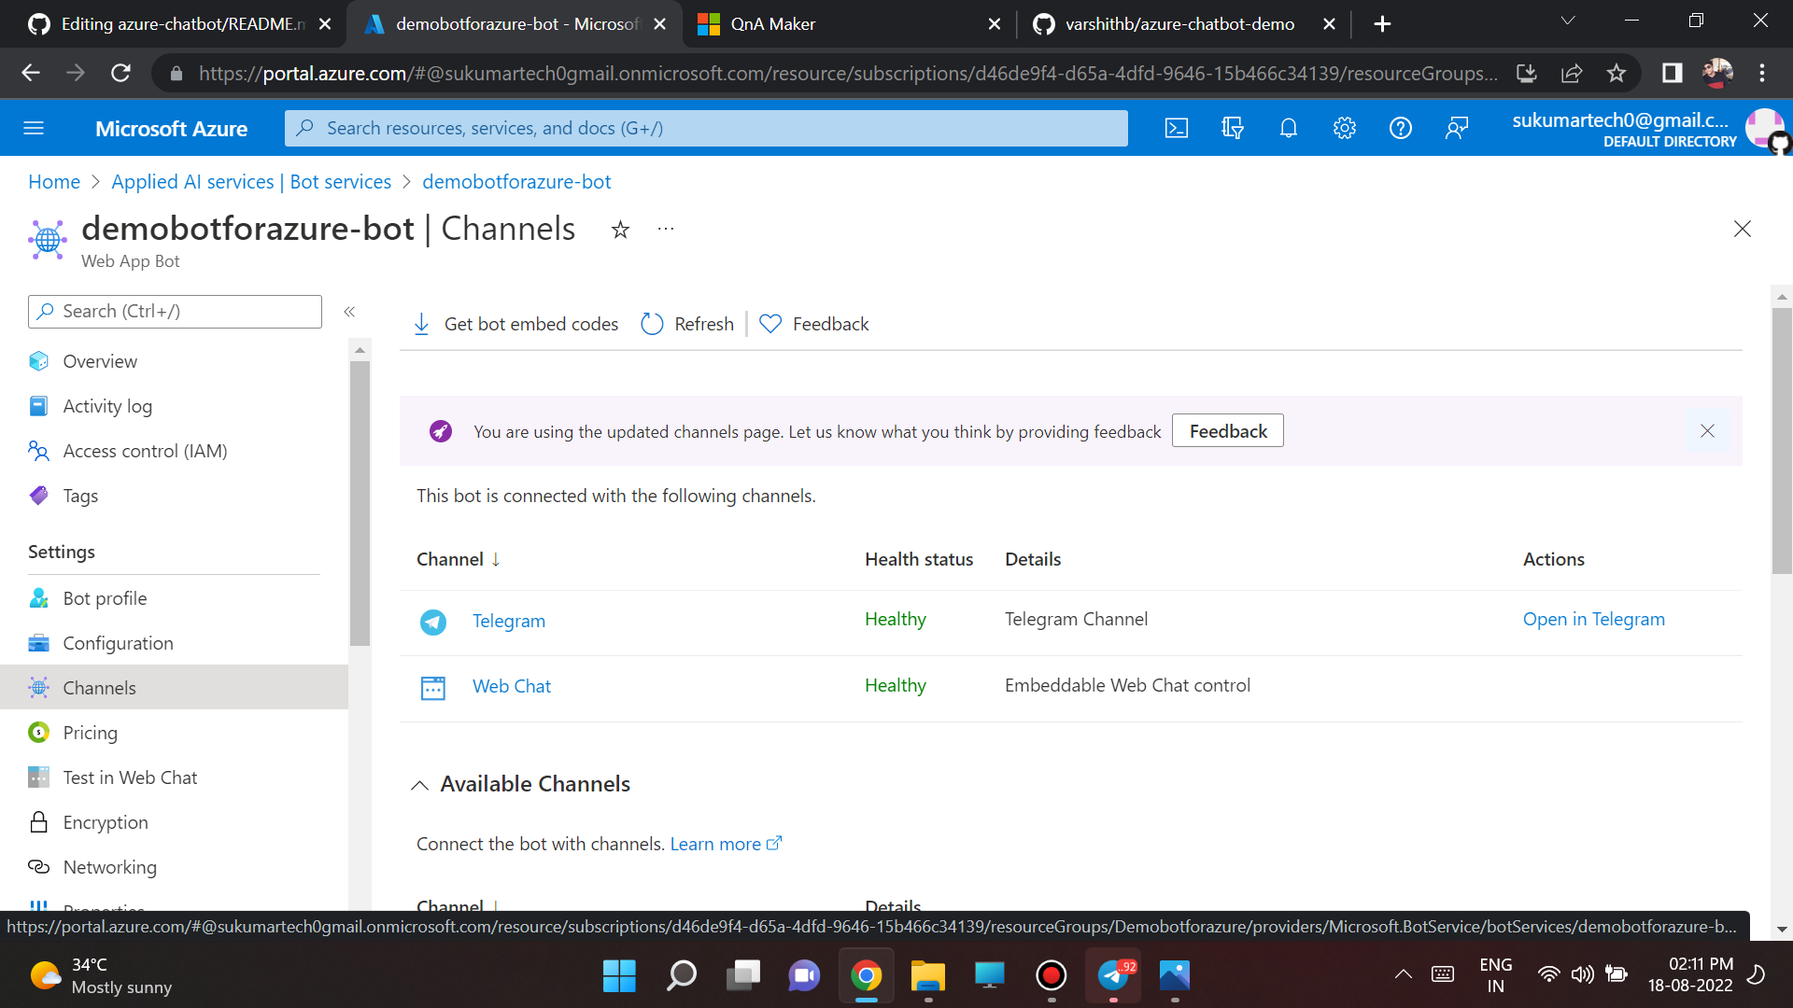Open portal settings gear icon
1793x1008 pixels.
coord(1345,129)
